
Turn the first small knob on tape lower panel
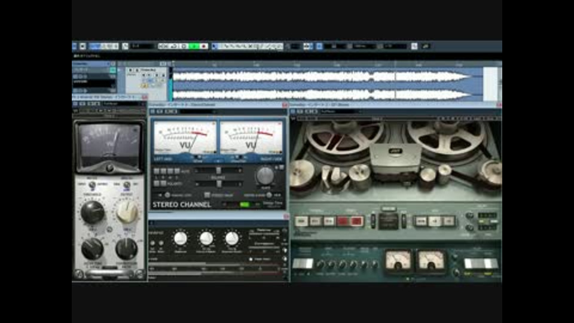320,264
